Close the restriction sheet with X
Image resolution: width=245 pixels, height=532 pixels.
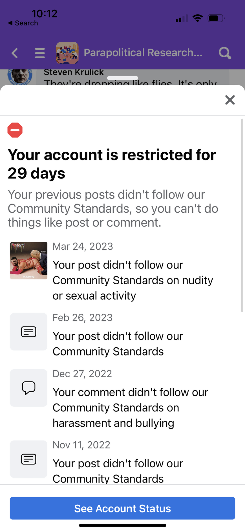[230, 100]
